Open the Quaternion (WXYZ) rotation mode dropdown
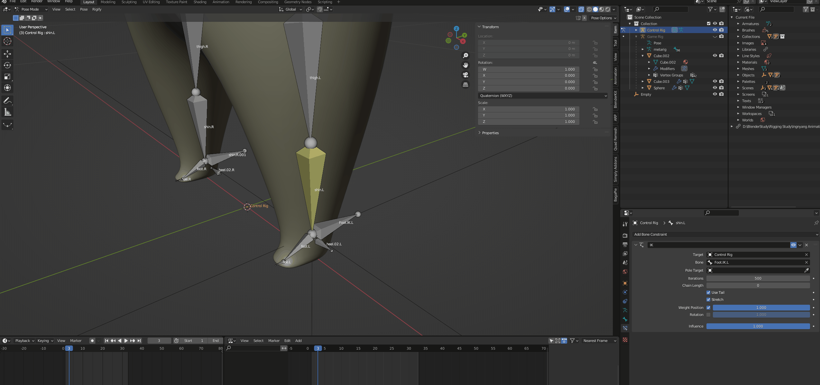Viewport: 820px width, 385px height. tap(543, 96)
